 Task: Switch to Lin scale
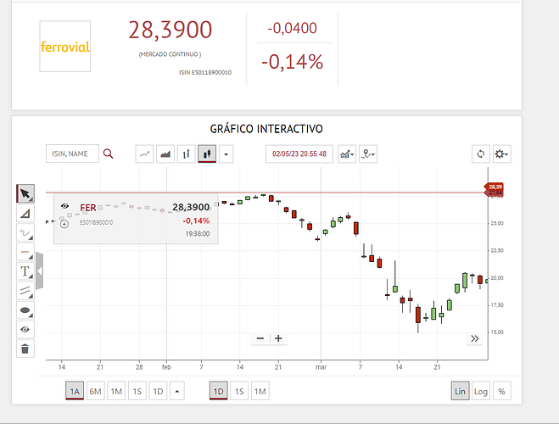point(461,391)
